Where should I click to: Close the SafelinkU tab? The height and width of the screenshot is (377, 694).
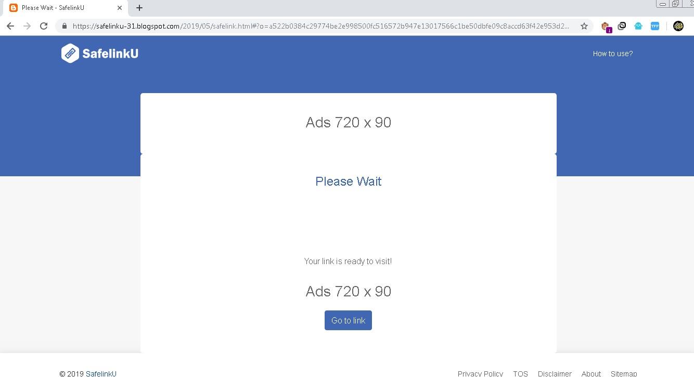pos(120,8)
